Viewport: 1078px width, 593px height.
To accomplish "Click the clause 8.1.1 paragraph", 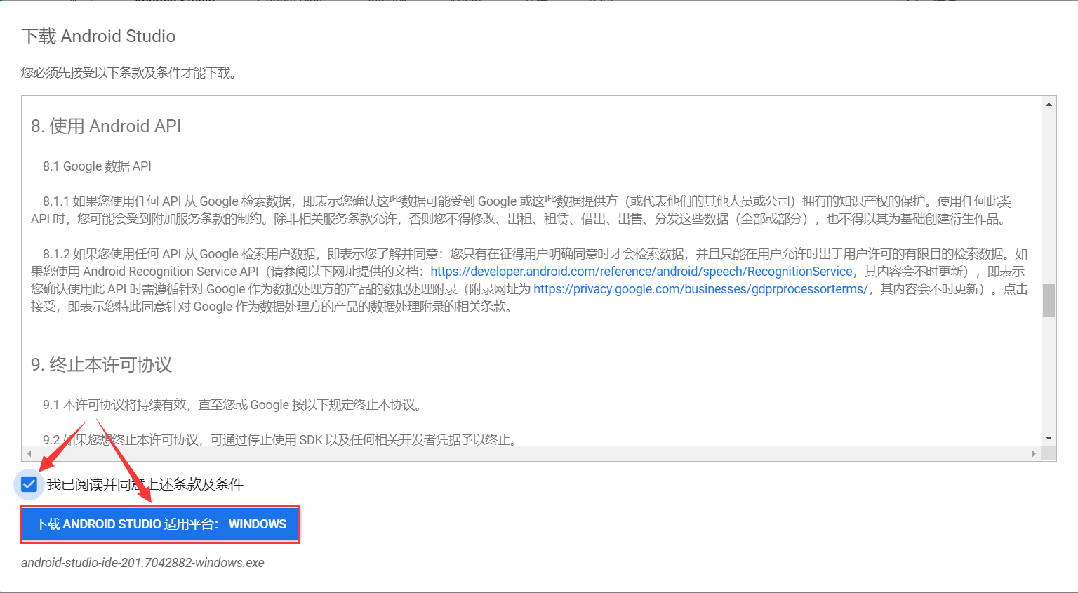I will (x=521, y=211).
